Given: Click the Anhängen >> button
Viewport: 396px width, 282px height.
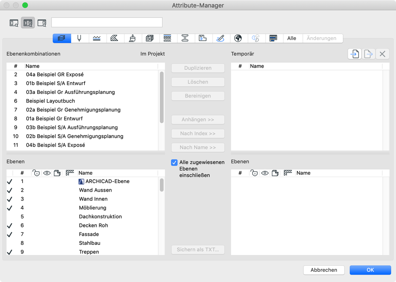Looking at the screenshot, I should 198,120.
